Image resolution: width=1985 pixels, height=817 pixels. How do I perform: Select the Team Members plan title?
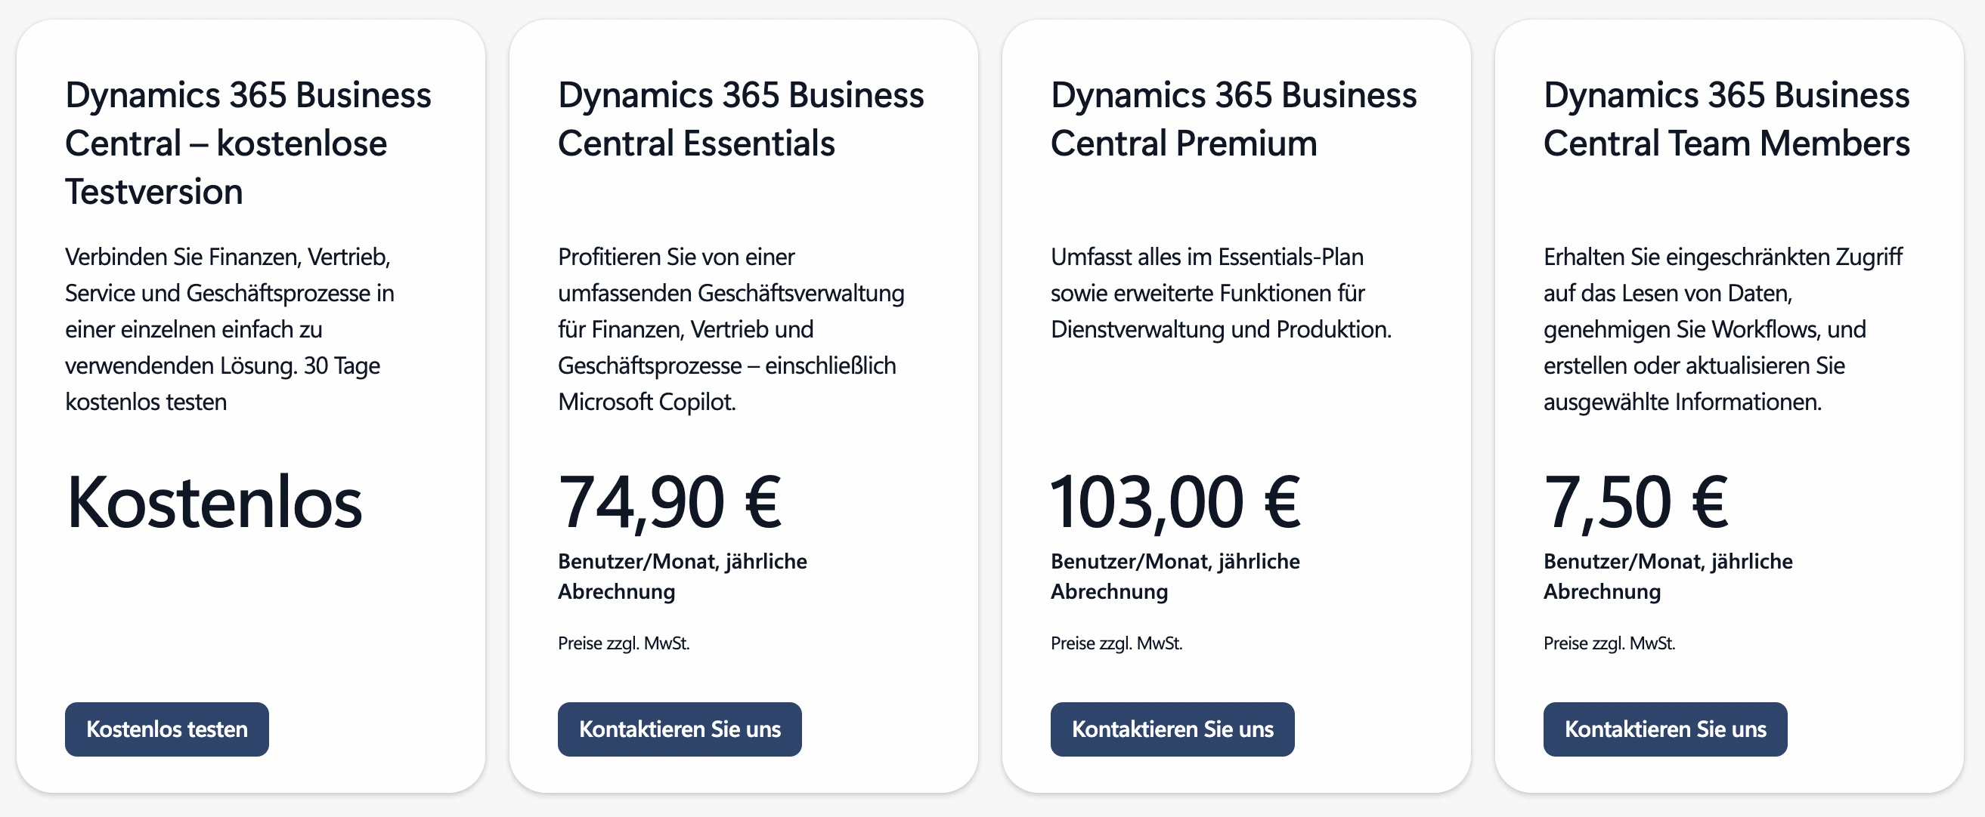(1726, 119)
